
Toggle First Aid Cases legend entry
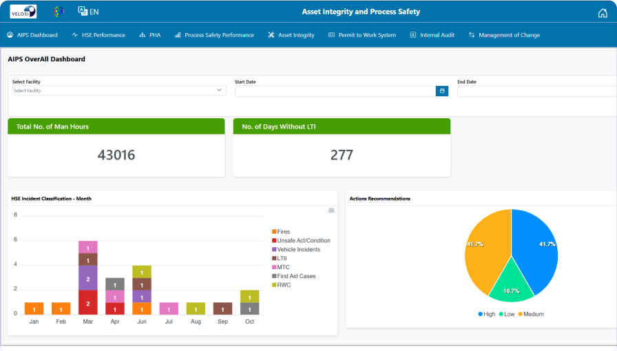(x=295, y=276)
